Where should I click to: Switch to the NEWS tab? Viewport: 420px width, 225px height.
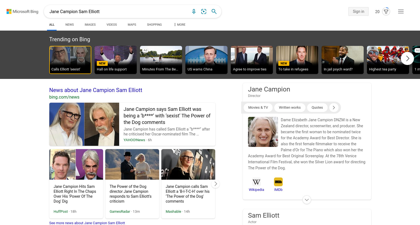click(x=69, y=25)
